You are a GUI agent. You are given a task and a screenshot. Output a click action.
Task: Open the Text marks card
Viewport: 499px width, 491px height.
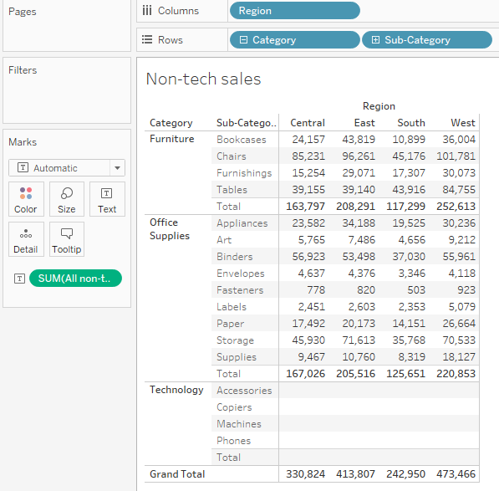107,199
